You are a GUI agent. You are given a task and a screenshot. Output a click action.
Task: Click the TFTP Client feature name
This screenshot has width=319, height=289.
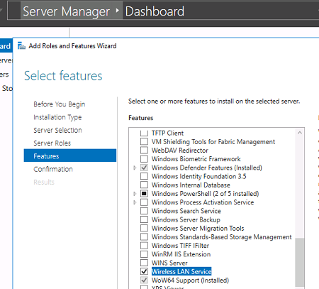167,133
